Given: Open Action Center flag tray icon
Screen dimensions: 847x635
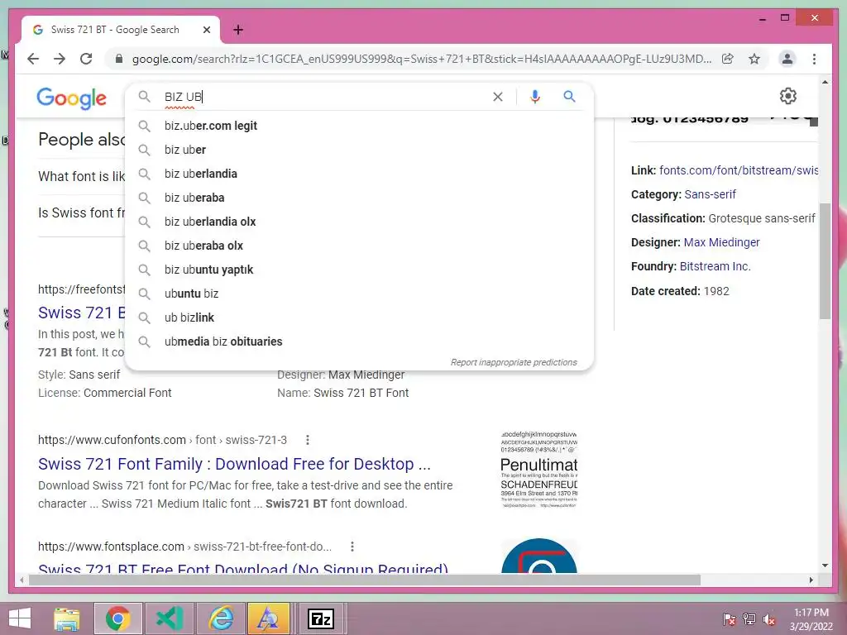Looking at the screenshot, I should tap(729, 619).
